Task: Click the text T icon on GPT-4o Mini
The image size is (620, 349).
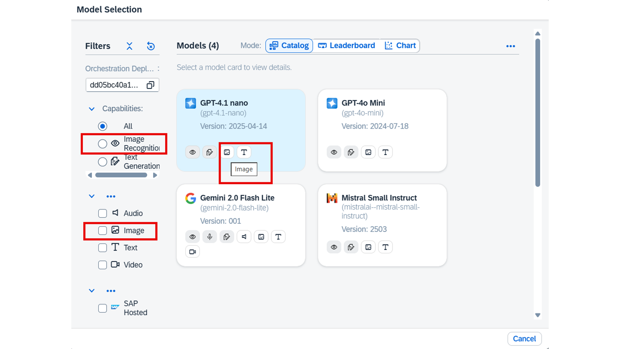Action: click(x=385, y=152)
